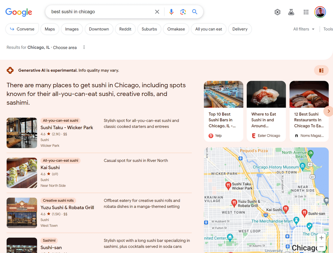The height and width of the screenshot is (253, 333).
Task: Clear the search box with the X icon
Action: tap(157, 12)
